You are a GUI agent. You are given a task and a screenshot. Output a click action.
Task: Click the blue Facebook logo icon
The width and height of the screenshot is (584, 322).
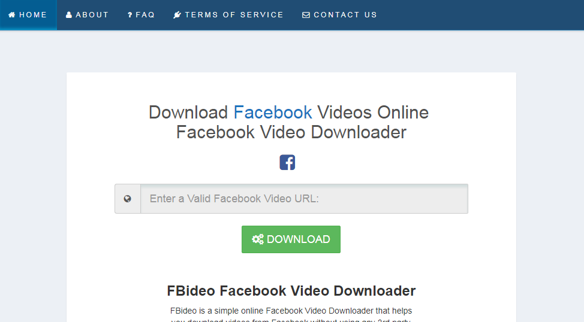coord(287,162)
